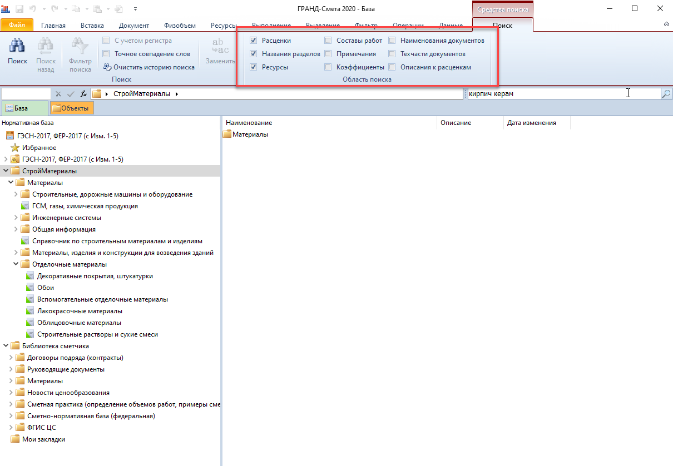Click the magnifier icon beside search field
Screen dimensions: 673x466
[x=666, y=94]
